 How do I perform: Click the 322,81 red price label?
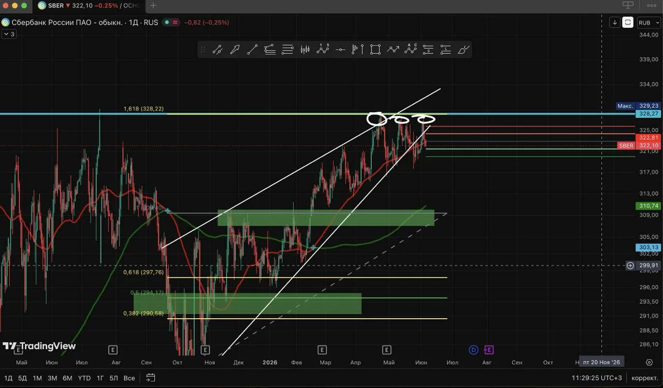(x=649, y=138)
